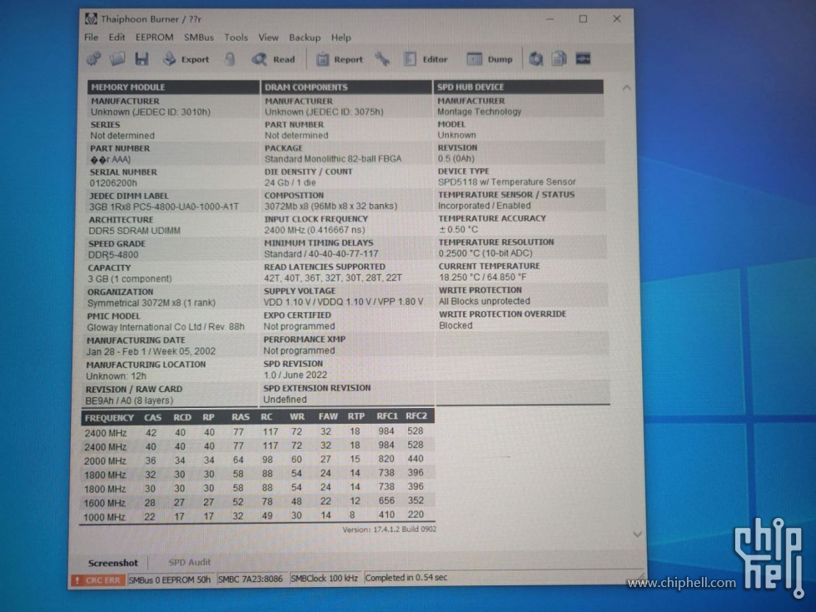Image resolution: width=816 pixels, height=612 pixels.
Task: Click the Symmetrical 3072M x8 organization value
Action: click(152, 303)
